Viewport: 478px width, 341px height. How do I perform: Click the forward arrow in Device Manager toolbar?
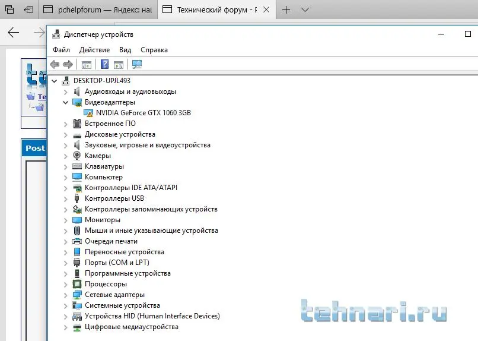[x=68, y=64]
